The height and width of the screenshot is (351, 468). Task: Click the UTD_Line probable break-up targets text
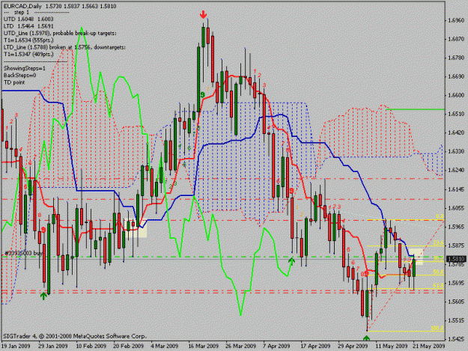[x=60, y=33]
